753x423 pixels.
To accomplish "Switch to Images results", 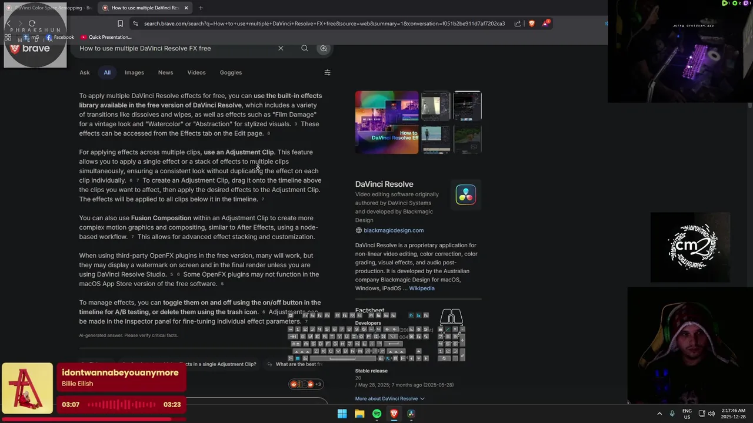I will pos(134,72).
